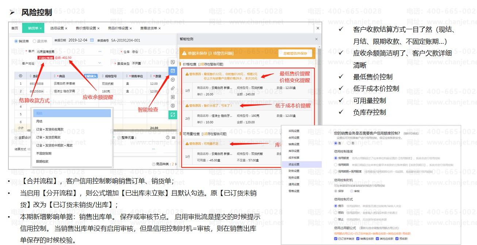Click the 扫码录入 scan entry badge
Image resolution: width=477 pixels, height=245 pixels.
click(91, 76)
